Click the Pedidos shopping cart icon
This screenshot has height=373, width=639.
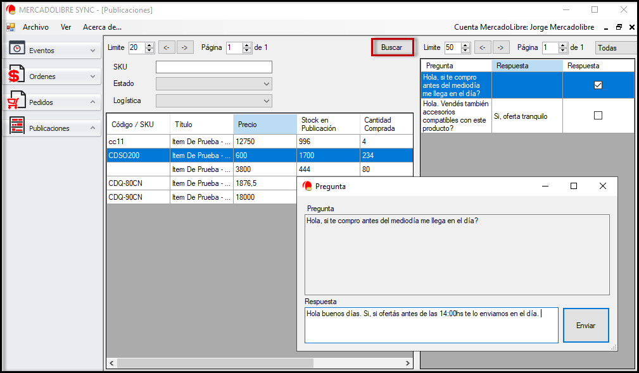click(16, 101)
